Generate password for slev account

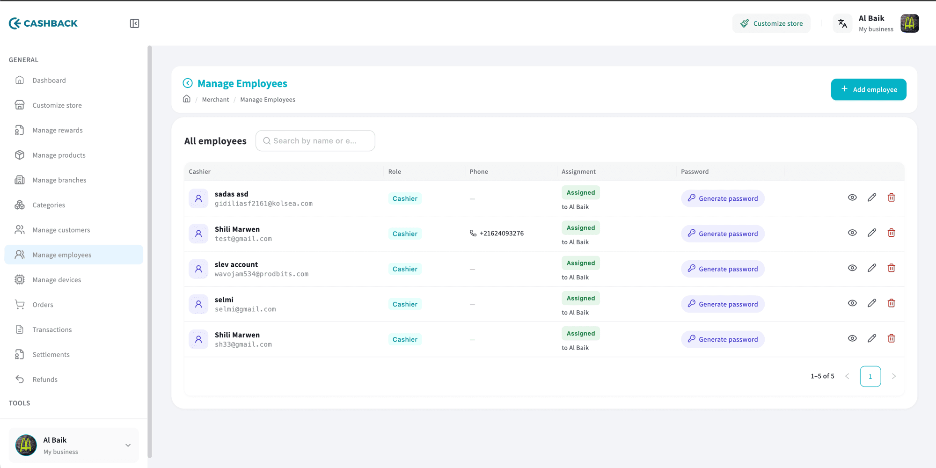click(x=723, y=269)
